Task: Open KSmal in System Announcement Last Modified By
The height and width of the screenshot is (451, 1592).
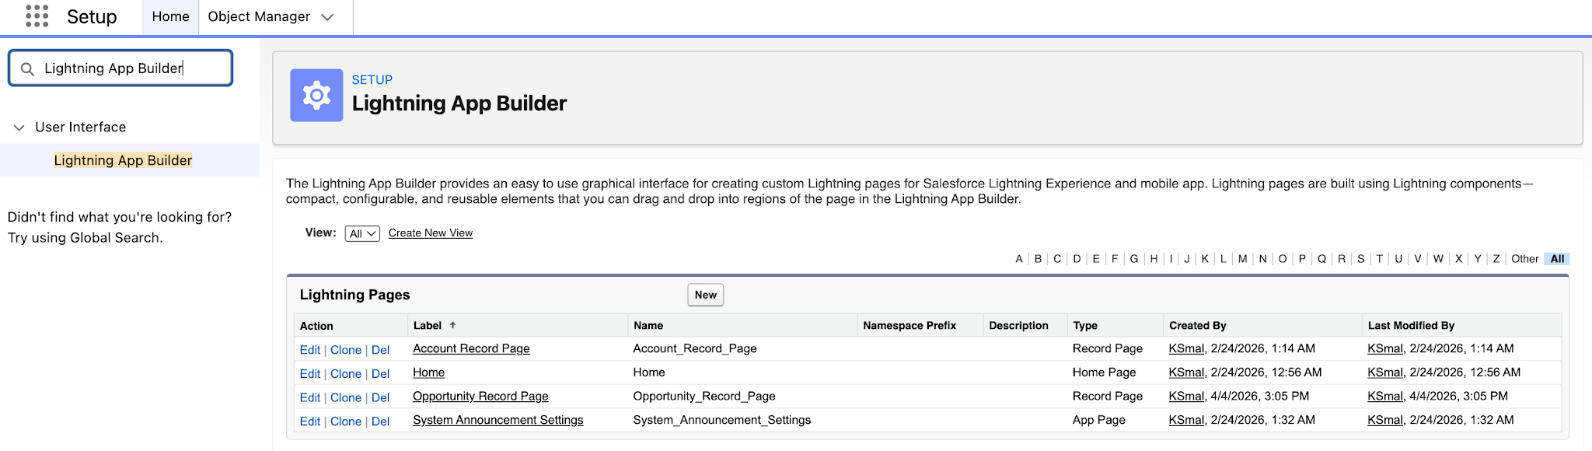Action: pos(1385,420)
